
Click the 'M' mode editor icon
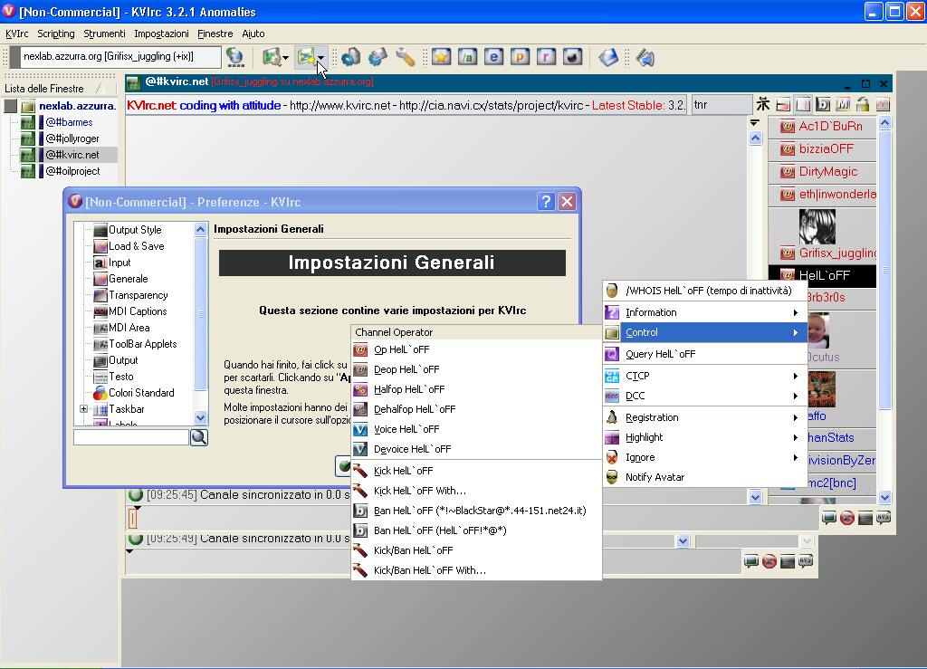pos(843,105)
